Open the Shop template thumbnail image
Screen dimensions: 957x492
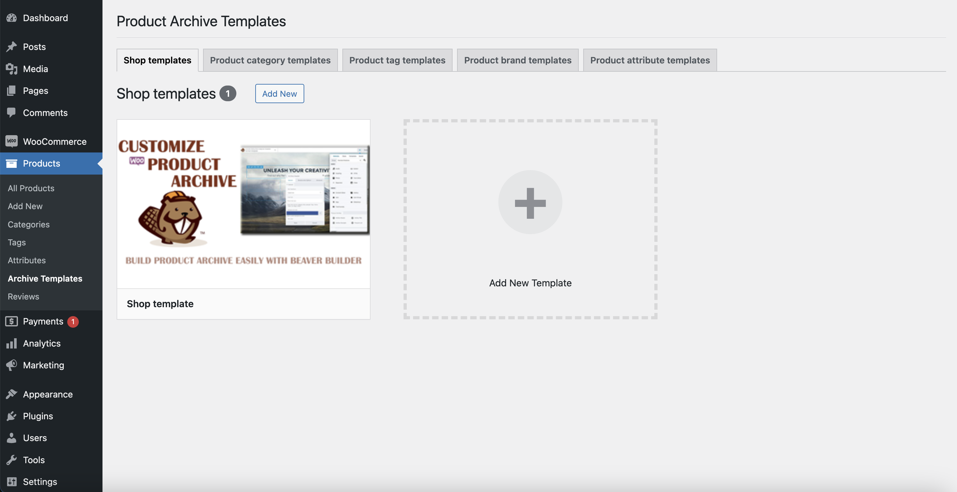[x=243, y=204]
